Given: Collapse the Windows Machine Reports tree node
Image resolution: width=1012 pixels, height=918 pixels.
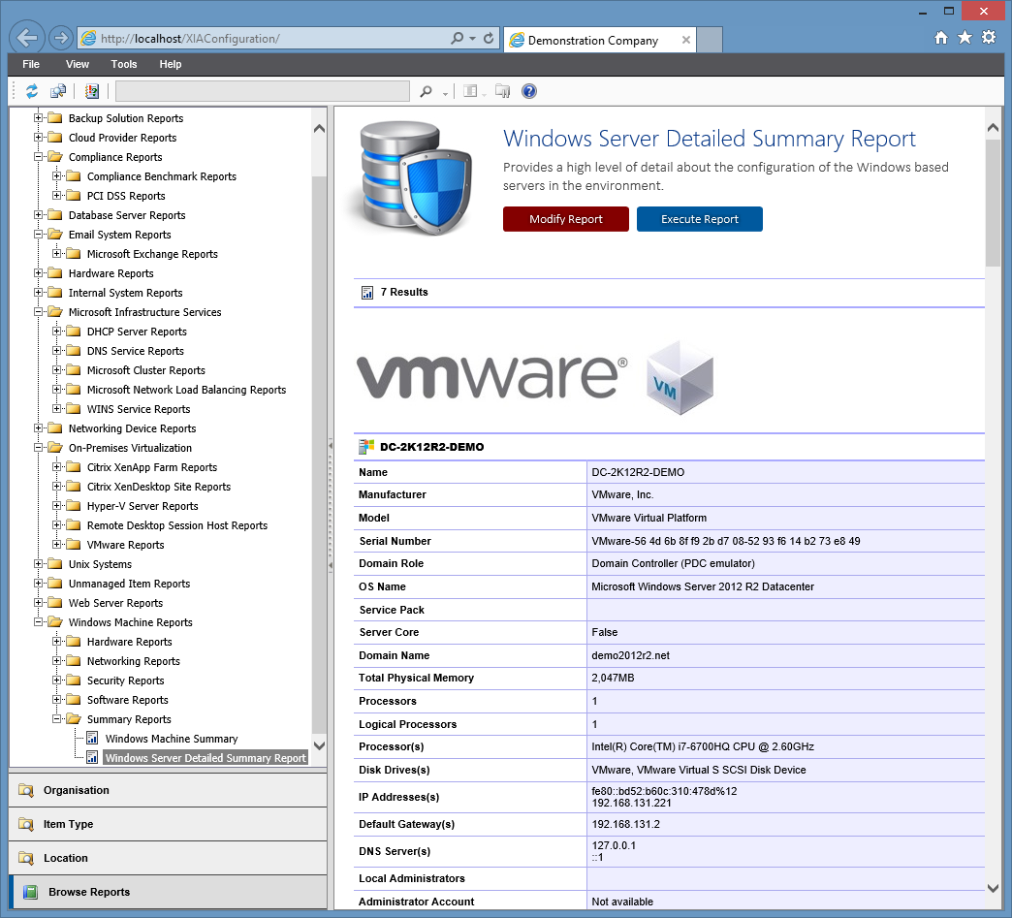Looking at the screenshot, I should click(38, 622).
